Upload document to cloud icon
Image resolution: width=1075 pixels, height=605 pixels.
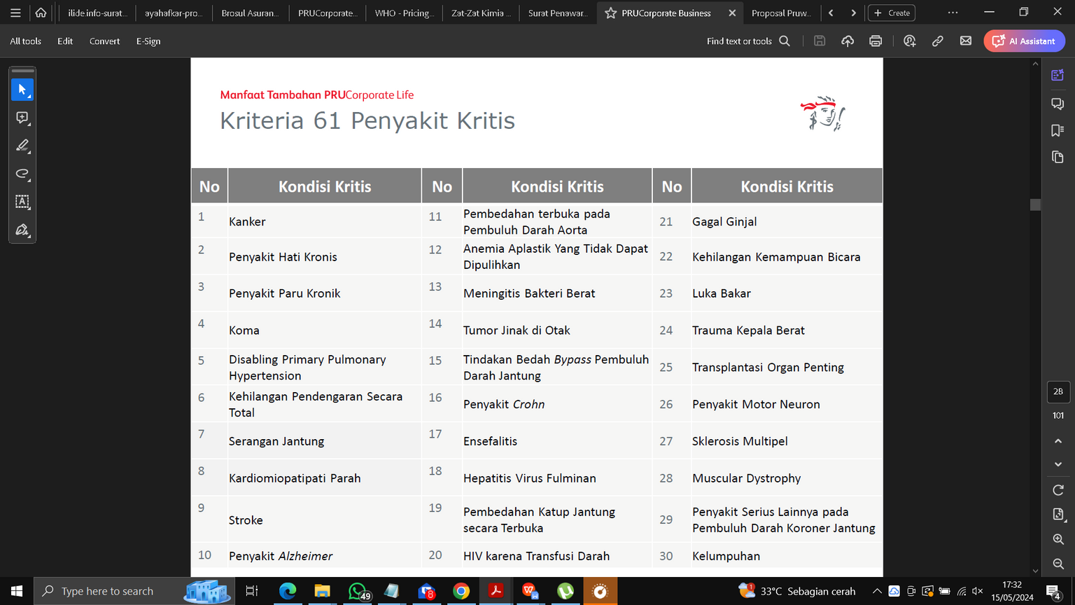pyautogui.click(x=848, y=41)
